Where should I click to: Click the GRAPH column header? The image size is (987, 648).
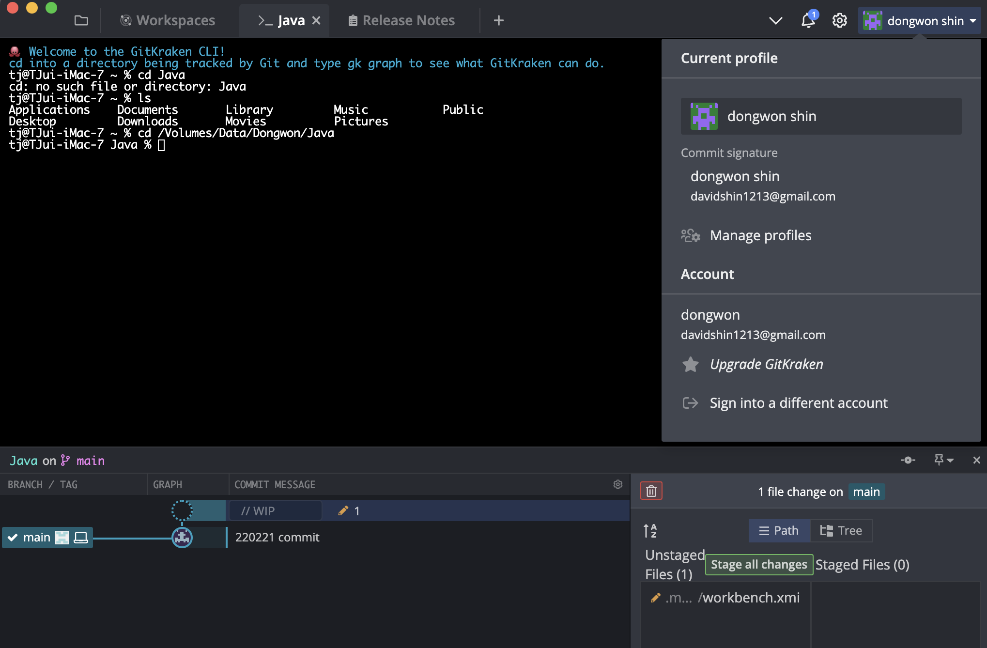168,484
